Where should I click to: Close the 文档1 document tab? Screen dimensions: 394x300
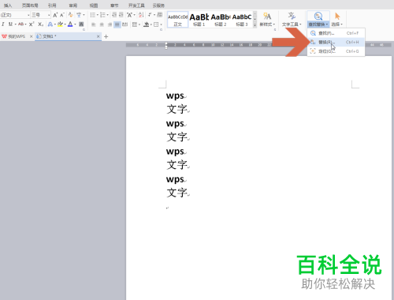tap(98, 36)
